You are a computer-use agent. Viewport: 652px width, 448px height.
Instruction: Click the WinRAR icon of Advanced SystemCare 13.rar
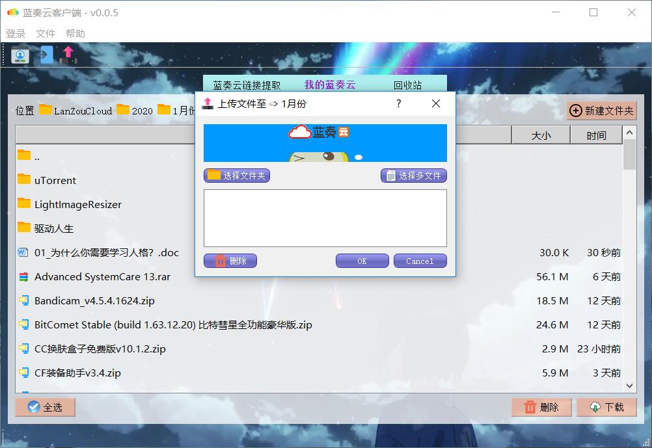click(x=23, y=276)
